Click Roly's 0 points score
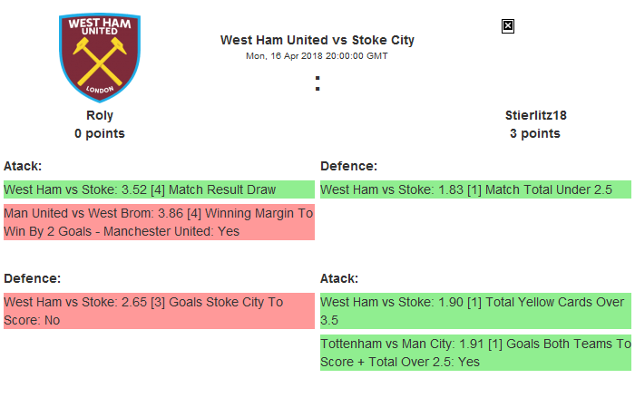 (x=100, y=133)
